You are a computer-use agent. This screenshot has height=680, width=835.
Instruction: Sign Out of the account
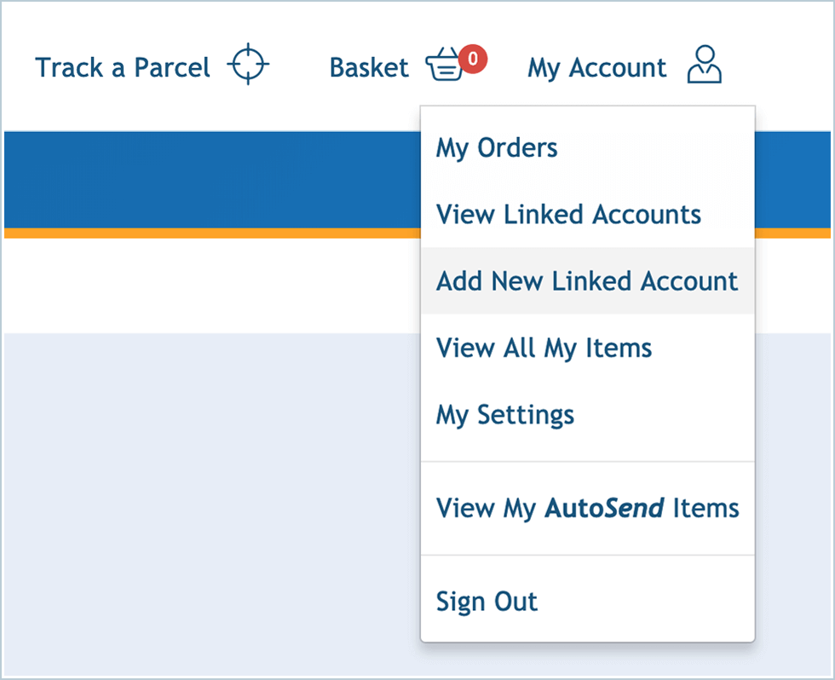pos(487,602)
